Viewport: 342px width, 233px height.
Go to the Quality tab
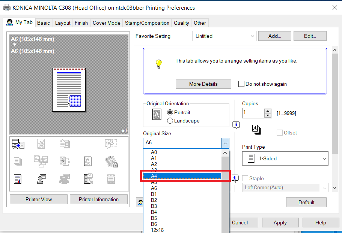pyautogui.click(x=181, y=23)
